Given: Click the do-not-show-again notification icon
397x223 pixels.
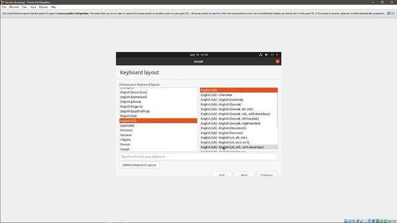Looking at the screenshot, I should 393,14.
